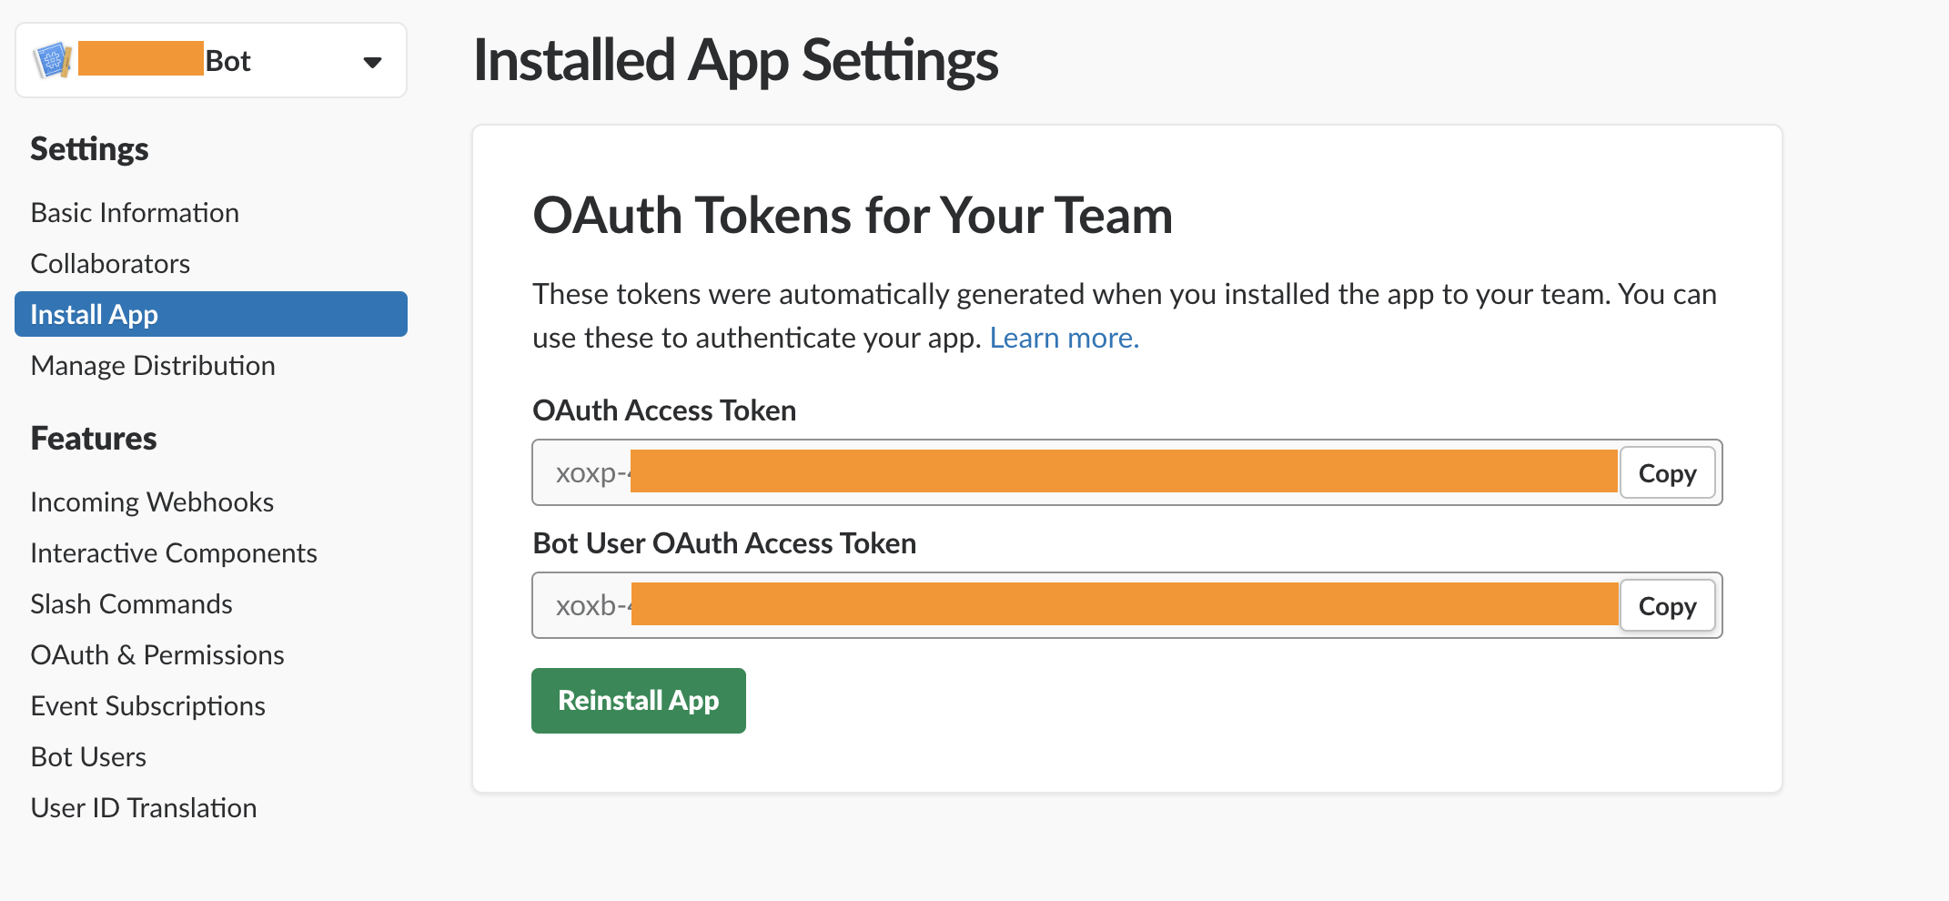The image size is (1949, 901).
Task: Copy the OAuth Access Token
Action: [x=1667, y=473]
